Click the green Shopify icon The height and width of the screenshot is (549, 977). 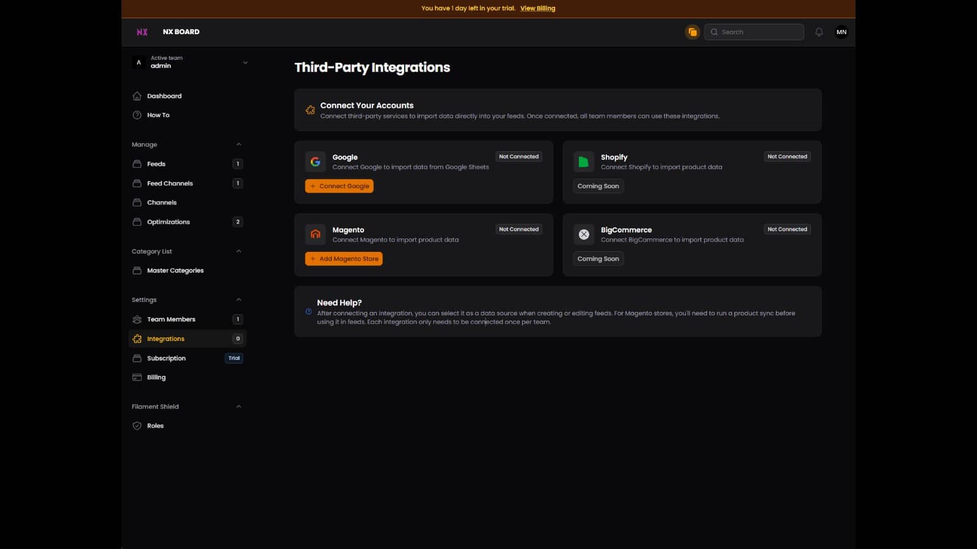[584, 161]
